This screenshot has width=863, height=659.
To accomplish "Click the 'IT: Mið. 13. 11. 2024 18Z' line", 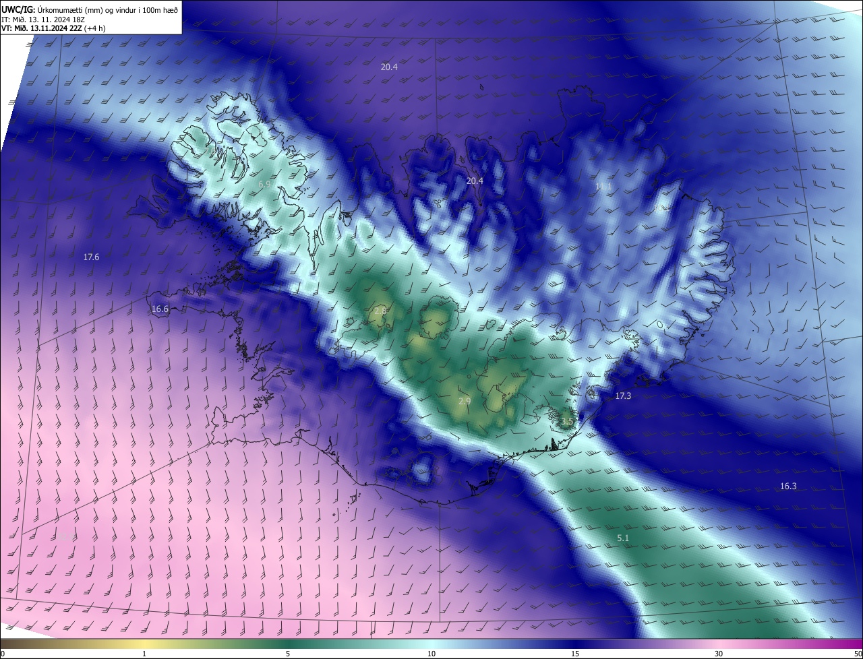I will click(42, 19).
